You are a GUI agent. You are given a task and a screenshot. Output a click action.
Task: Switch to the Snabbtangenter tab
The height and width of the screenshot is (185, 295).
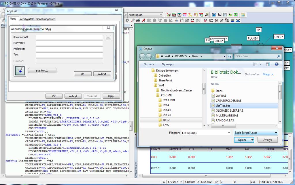click(45, 19)
